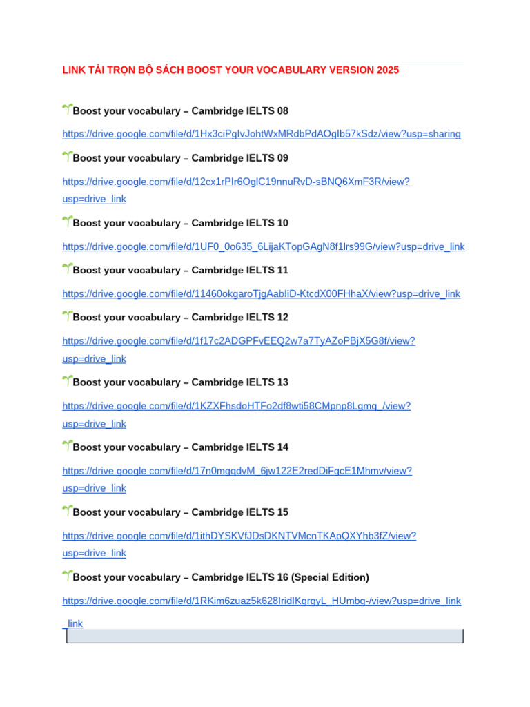Open the Drive link under Cambridge IELTS 15
Screen dimensions: 530x707
[x=239, y=535]
